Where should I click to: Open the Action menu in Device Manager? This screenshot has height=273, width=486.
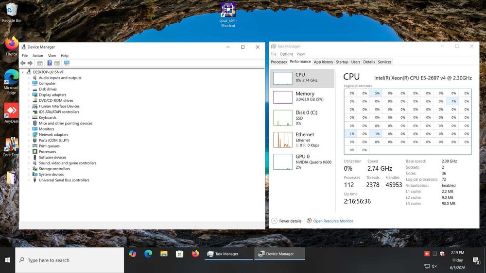click(38, 56)
